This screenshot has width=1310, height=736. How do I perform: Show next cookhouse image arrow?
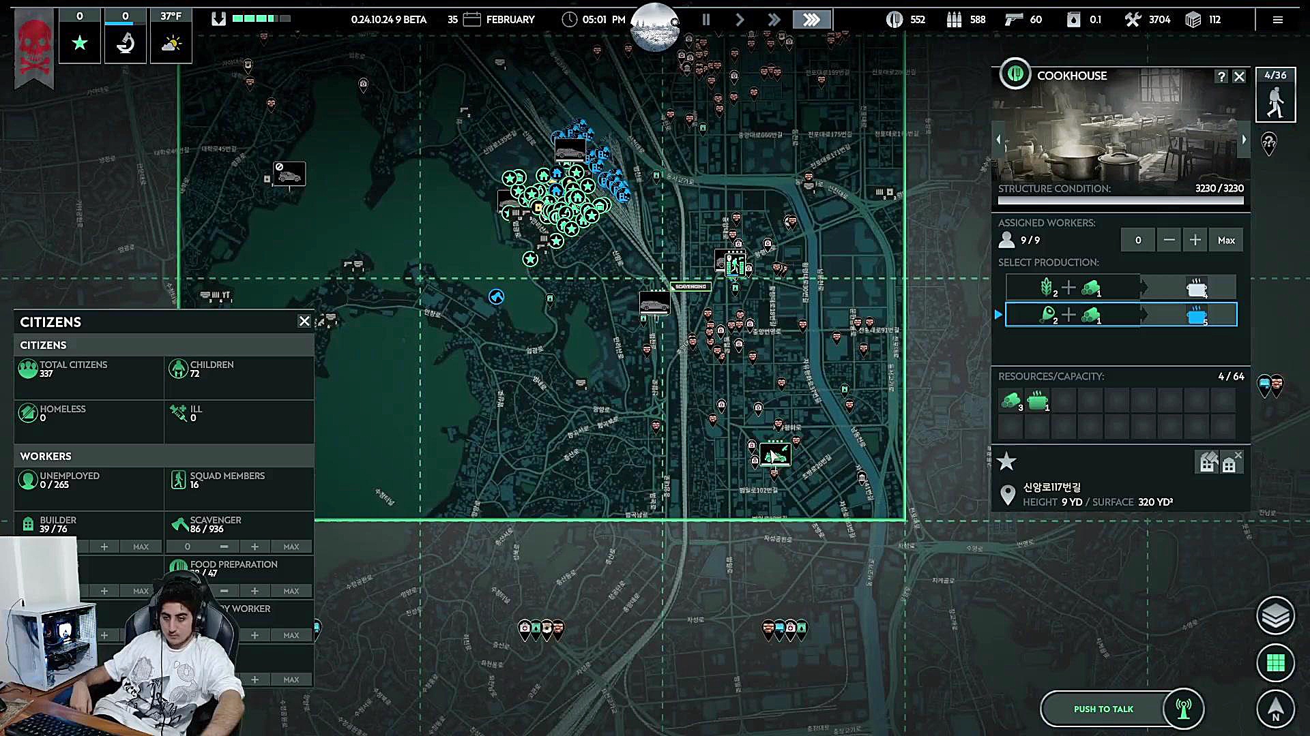point(1244,139)
